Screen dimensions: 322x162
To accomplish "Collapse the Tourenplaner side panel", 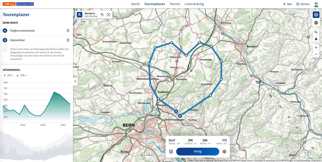I will click(x=75, y=81).
